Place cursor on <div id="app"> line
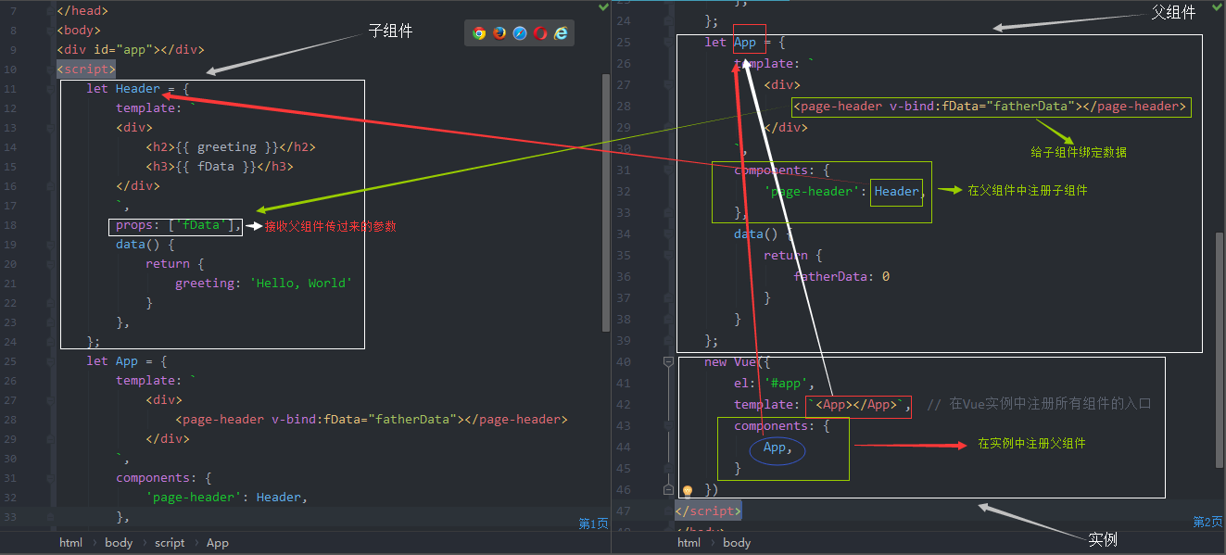Viewport: 1226px width, 555px height. tap(131, 50)
